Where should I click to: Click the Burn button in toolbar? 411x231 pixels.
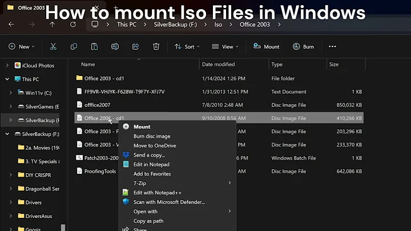303,47
